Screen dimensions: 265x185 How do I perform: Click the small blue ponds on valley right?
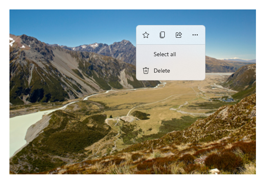[x=226, y=99]
